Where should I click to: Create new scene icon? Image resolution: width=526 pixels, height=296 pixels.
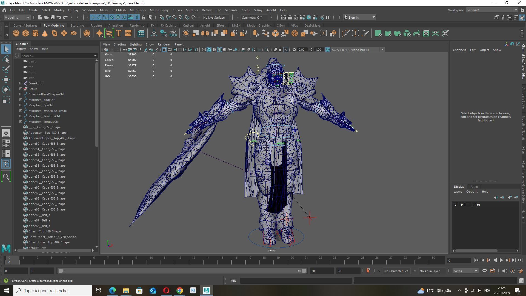(40, 18)
